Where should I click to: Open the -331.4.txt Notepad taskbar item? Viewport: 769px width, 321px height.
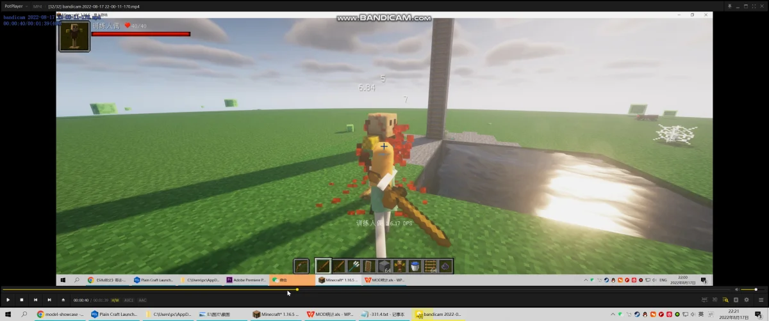coord(383,314)
